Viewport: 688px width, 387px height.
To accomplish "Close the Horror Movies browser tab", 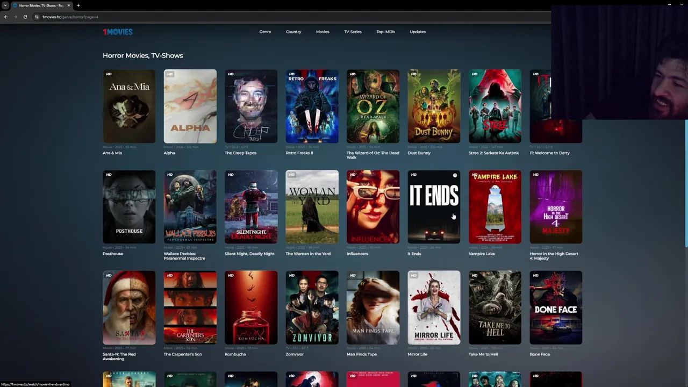I will [x=68, y=5].
